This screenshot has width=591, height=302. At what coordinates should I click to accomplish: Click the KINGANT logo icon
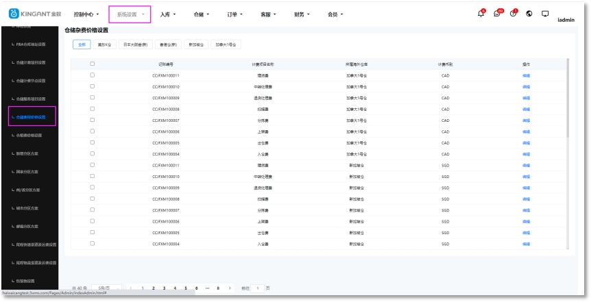pyautogui.click(x=14, y=14)
